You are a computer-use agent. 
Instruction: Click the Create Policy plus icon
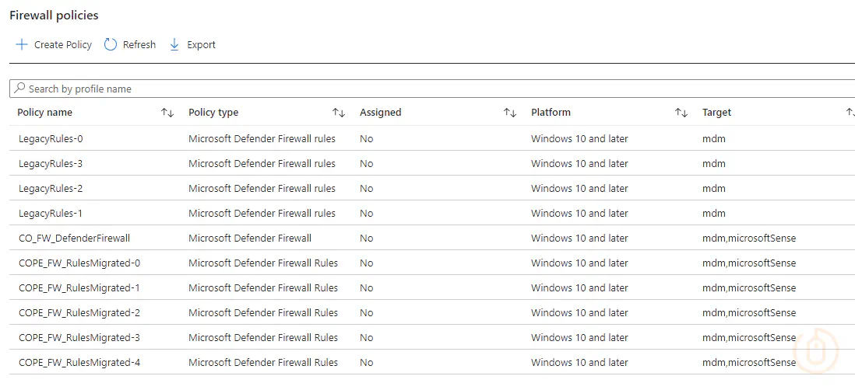click(x=22, y=44)
